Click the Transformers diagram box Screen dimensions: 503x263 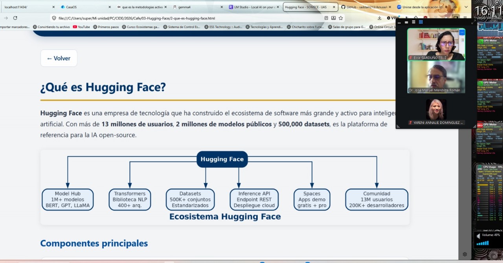130,199
